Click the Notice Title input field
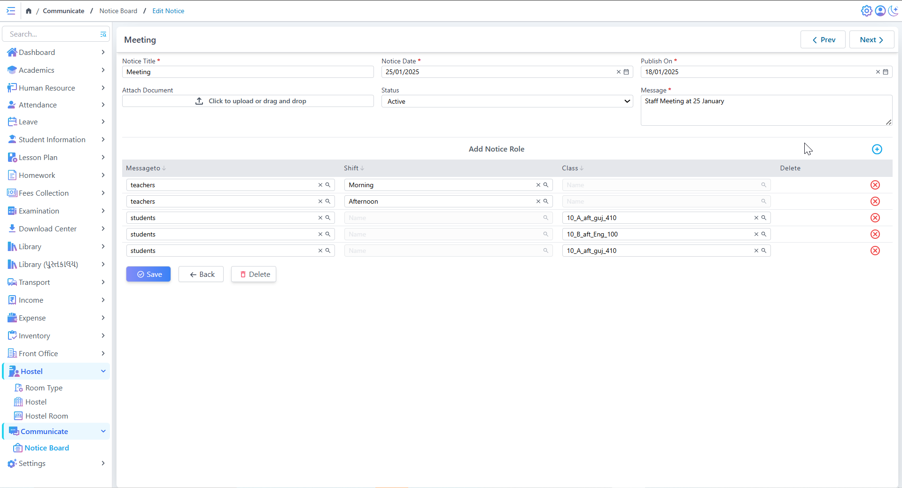 click(x=248, y=72)
